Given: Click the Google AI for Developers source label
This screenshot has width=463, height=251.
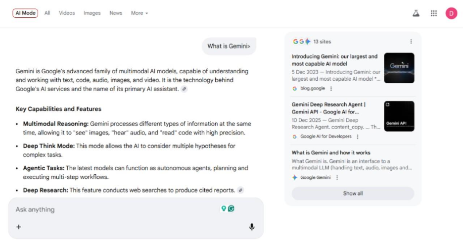Looking at the screenshot, I should coord(325,137).
